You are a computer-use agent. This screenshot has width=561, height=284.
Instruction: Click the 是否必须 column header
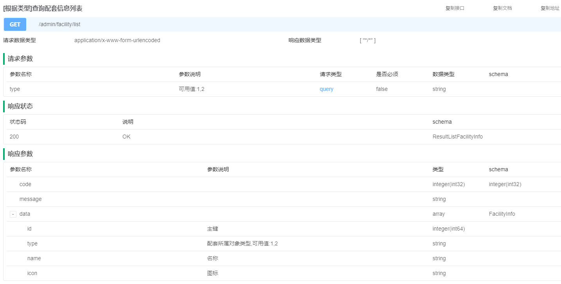[387, 74]
